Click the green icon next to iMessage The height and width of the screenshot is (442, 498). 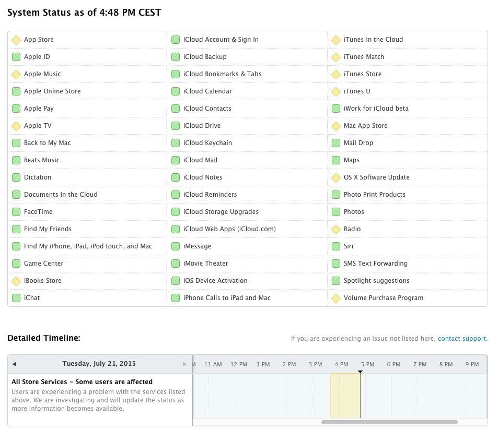[175, 246]
